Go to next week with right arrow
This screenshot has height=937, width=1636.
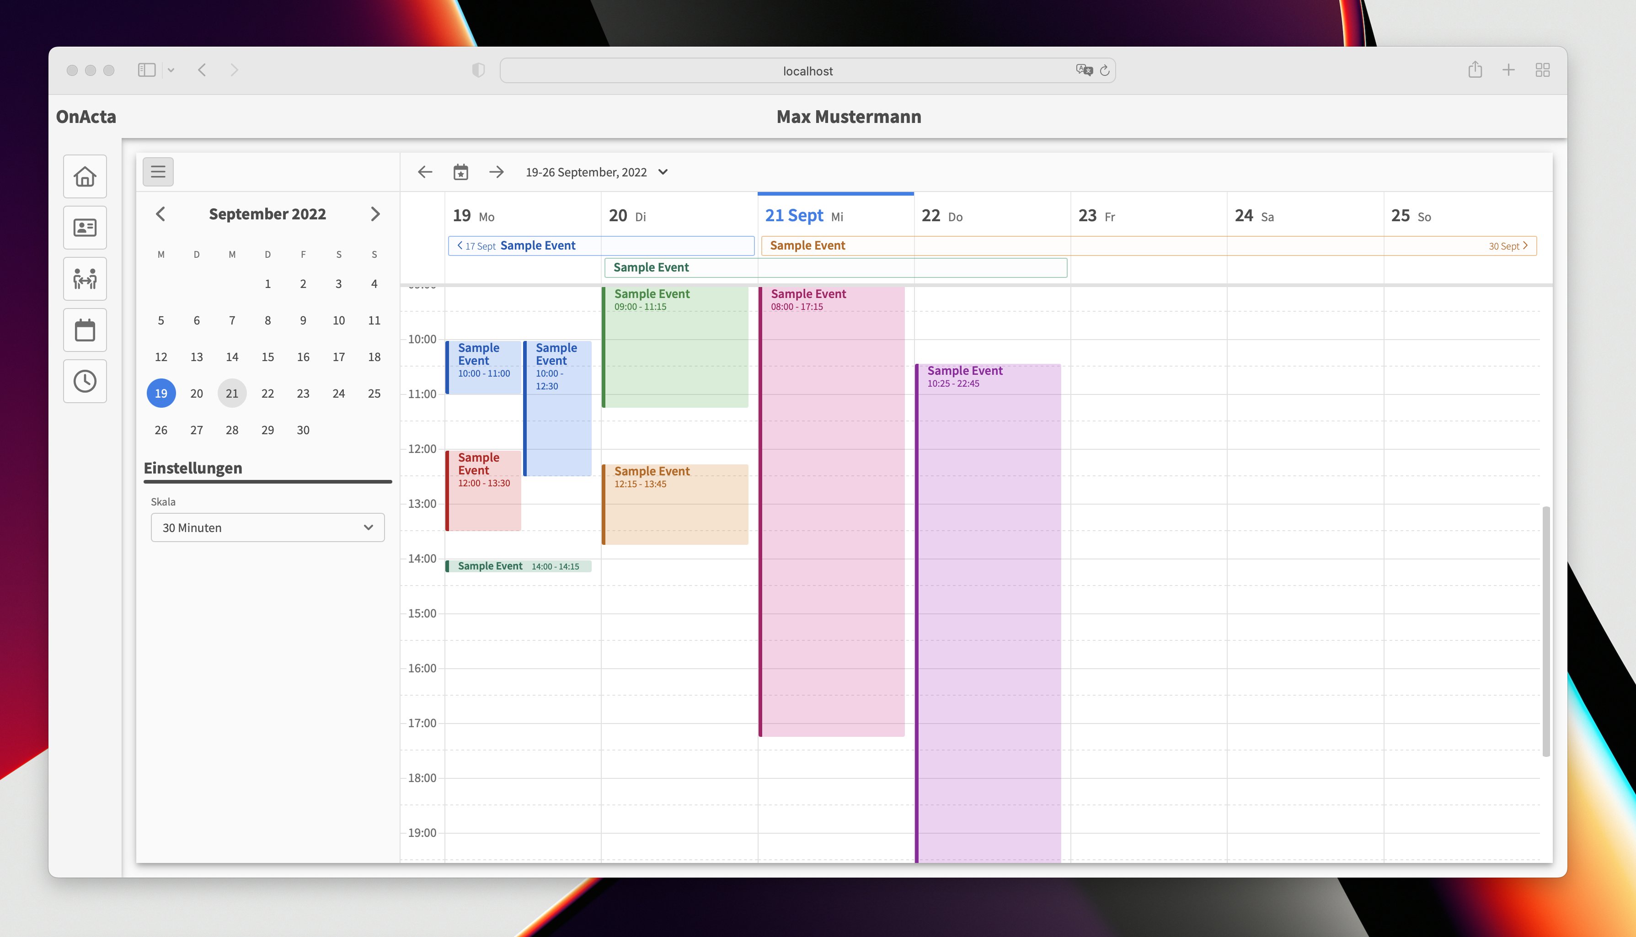(496, 172)
